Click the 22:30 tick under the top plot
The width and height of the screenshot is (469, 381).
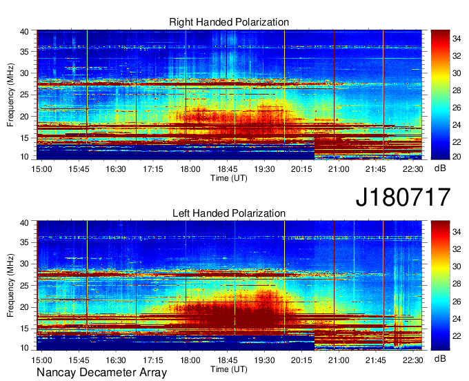point(412,169)
